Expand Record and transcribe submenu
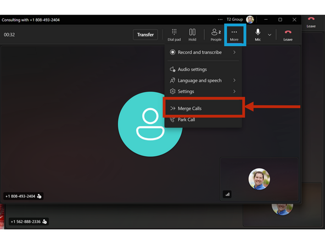The height and width of the screenshot is (244, 325). (x=203, y=52)
